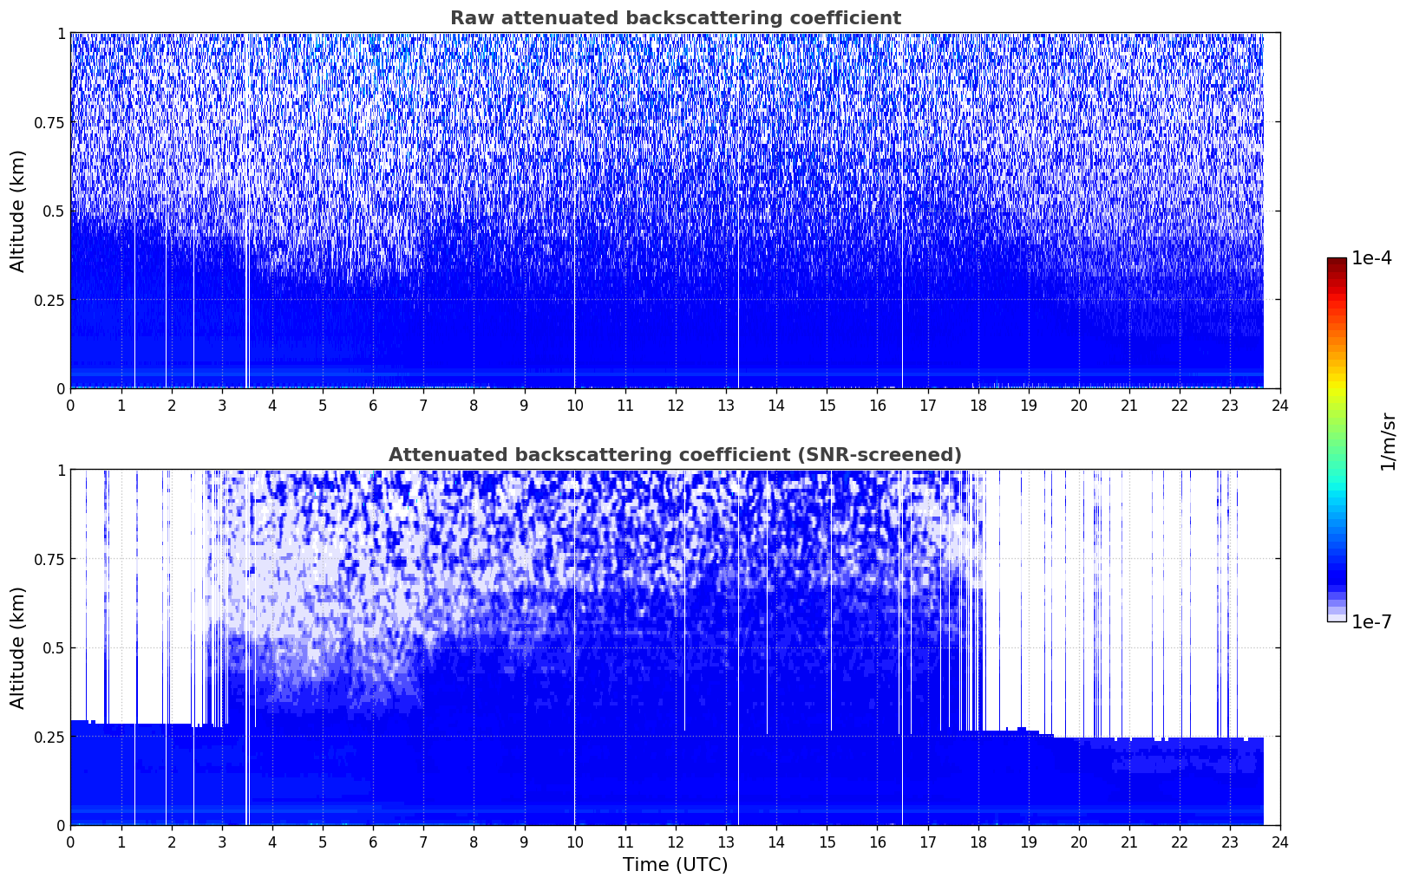Select hour 12 tick on raw plot time axis
The image size is (1406, 884).
point(675,405)
